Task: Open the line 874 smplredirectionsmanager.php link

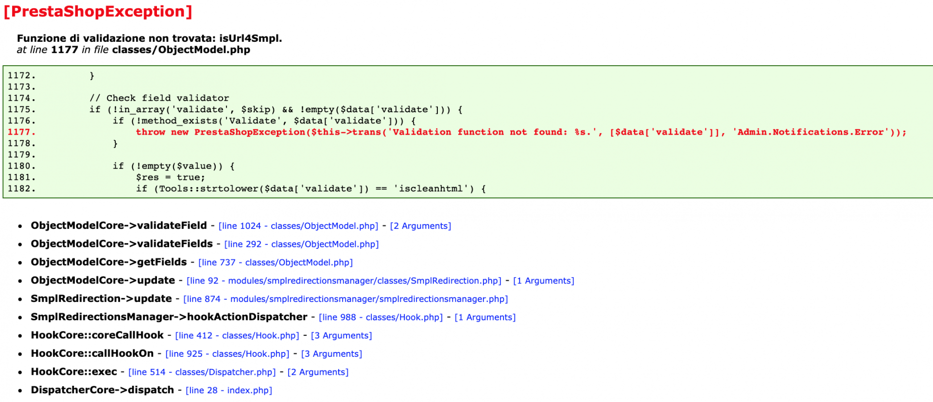Action: 346,299
